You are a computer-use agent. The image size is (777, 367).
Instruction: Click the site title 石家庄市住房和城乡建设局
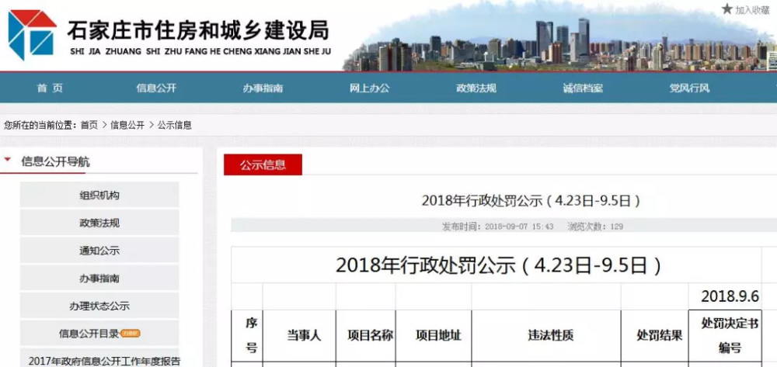tap(198, 30)
